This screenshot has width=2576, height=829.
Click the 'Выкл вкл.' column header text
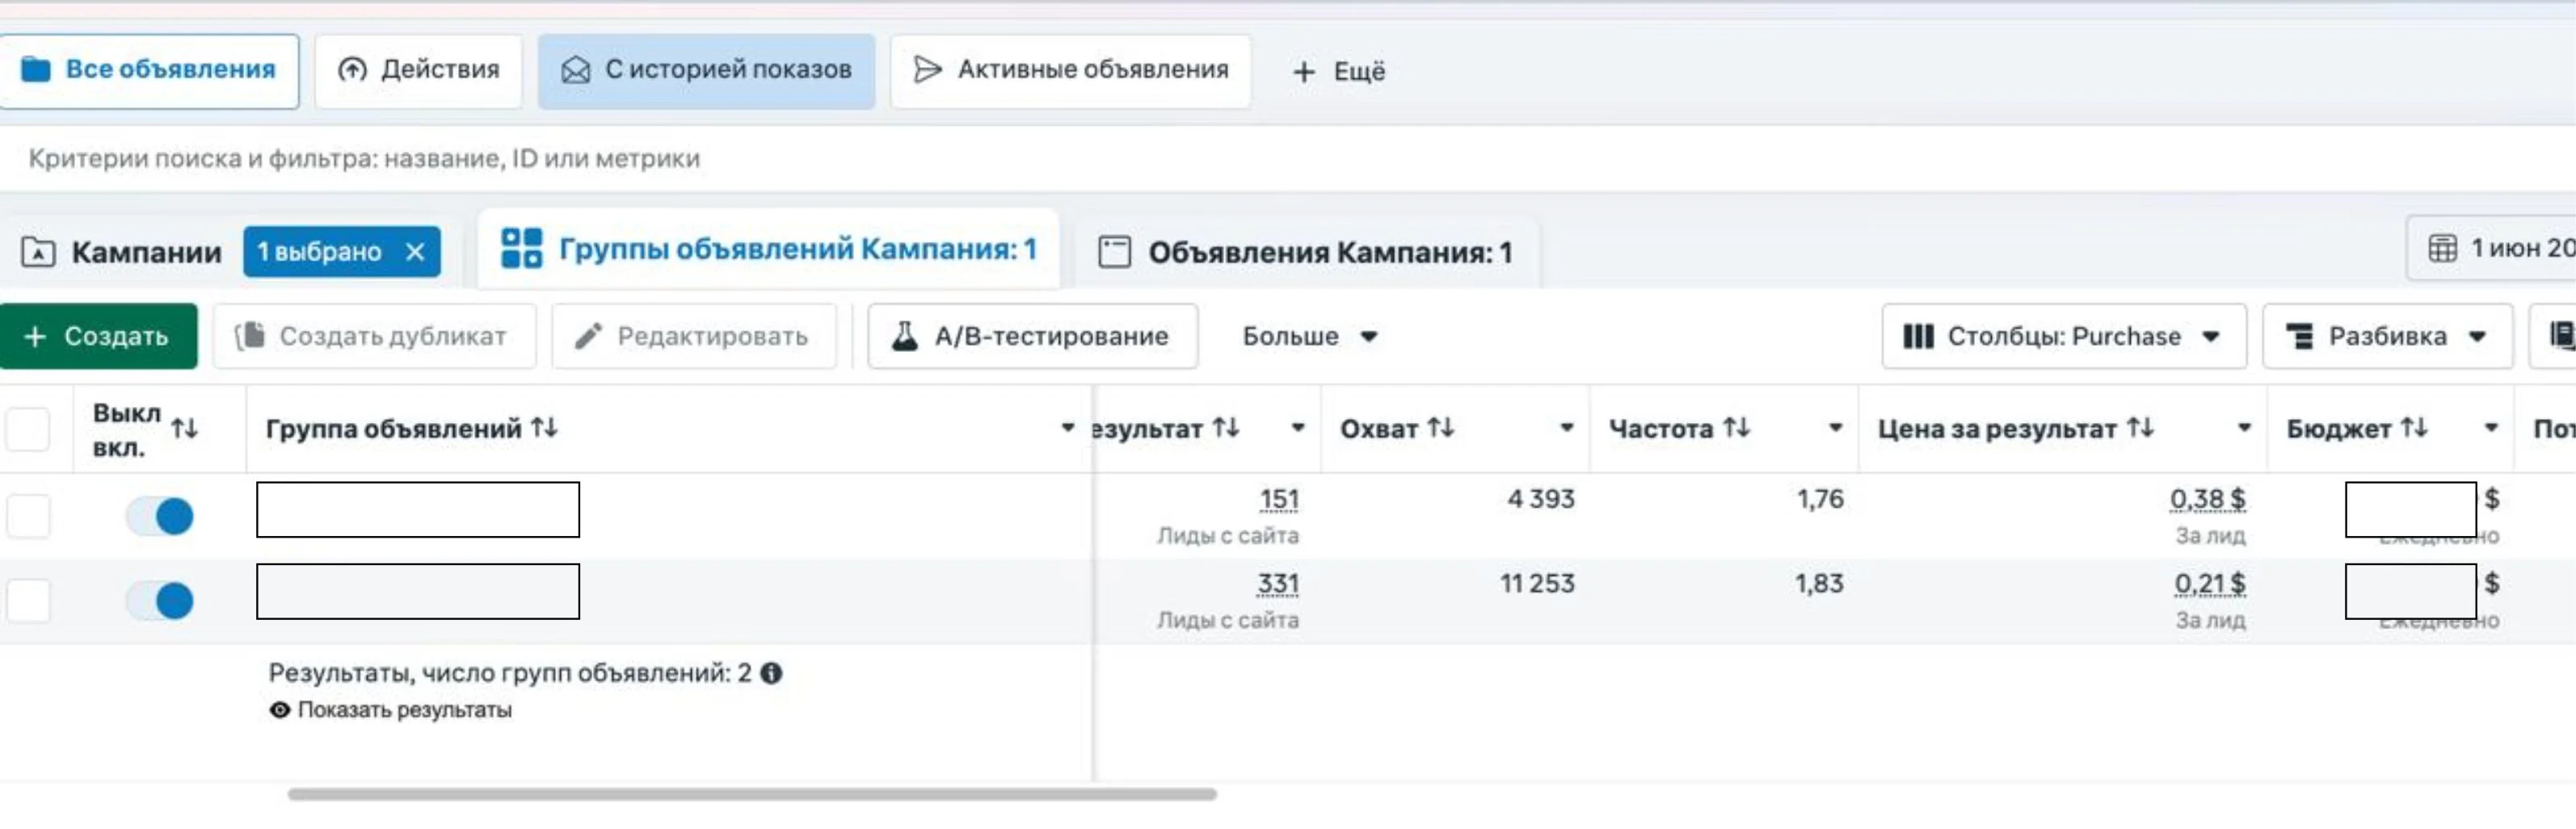coord(127,429)
